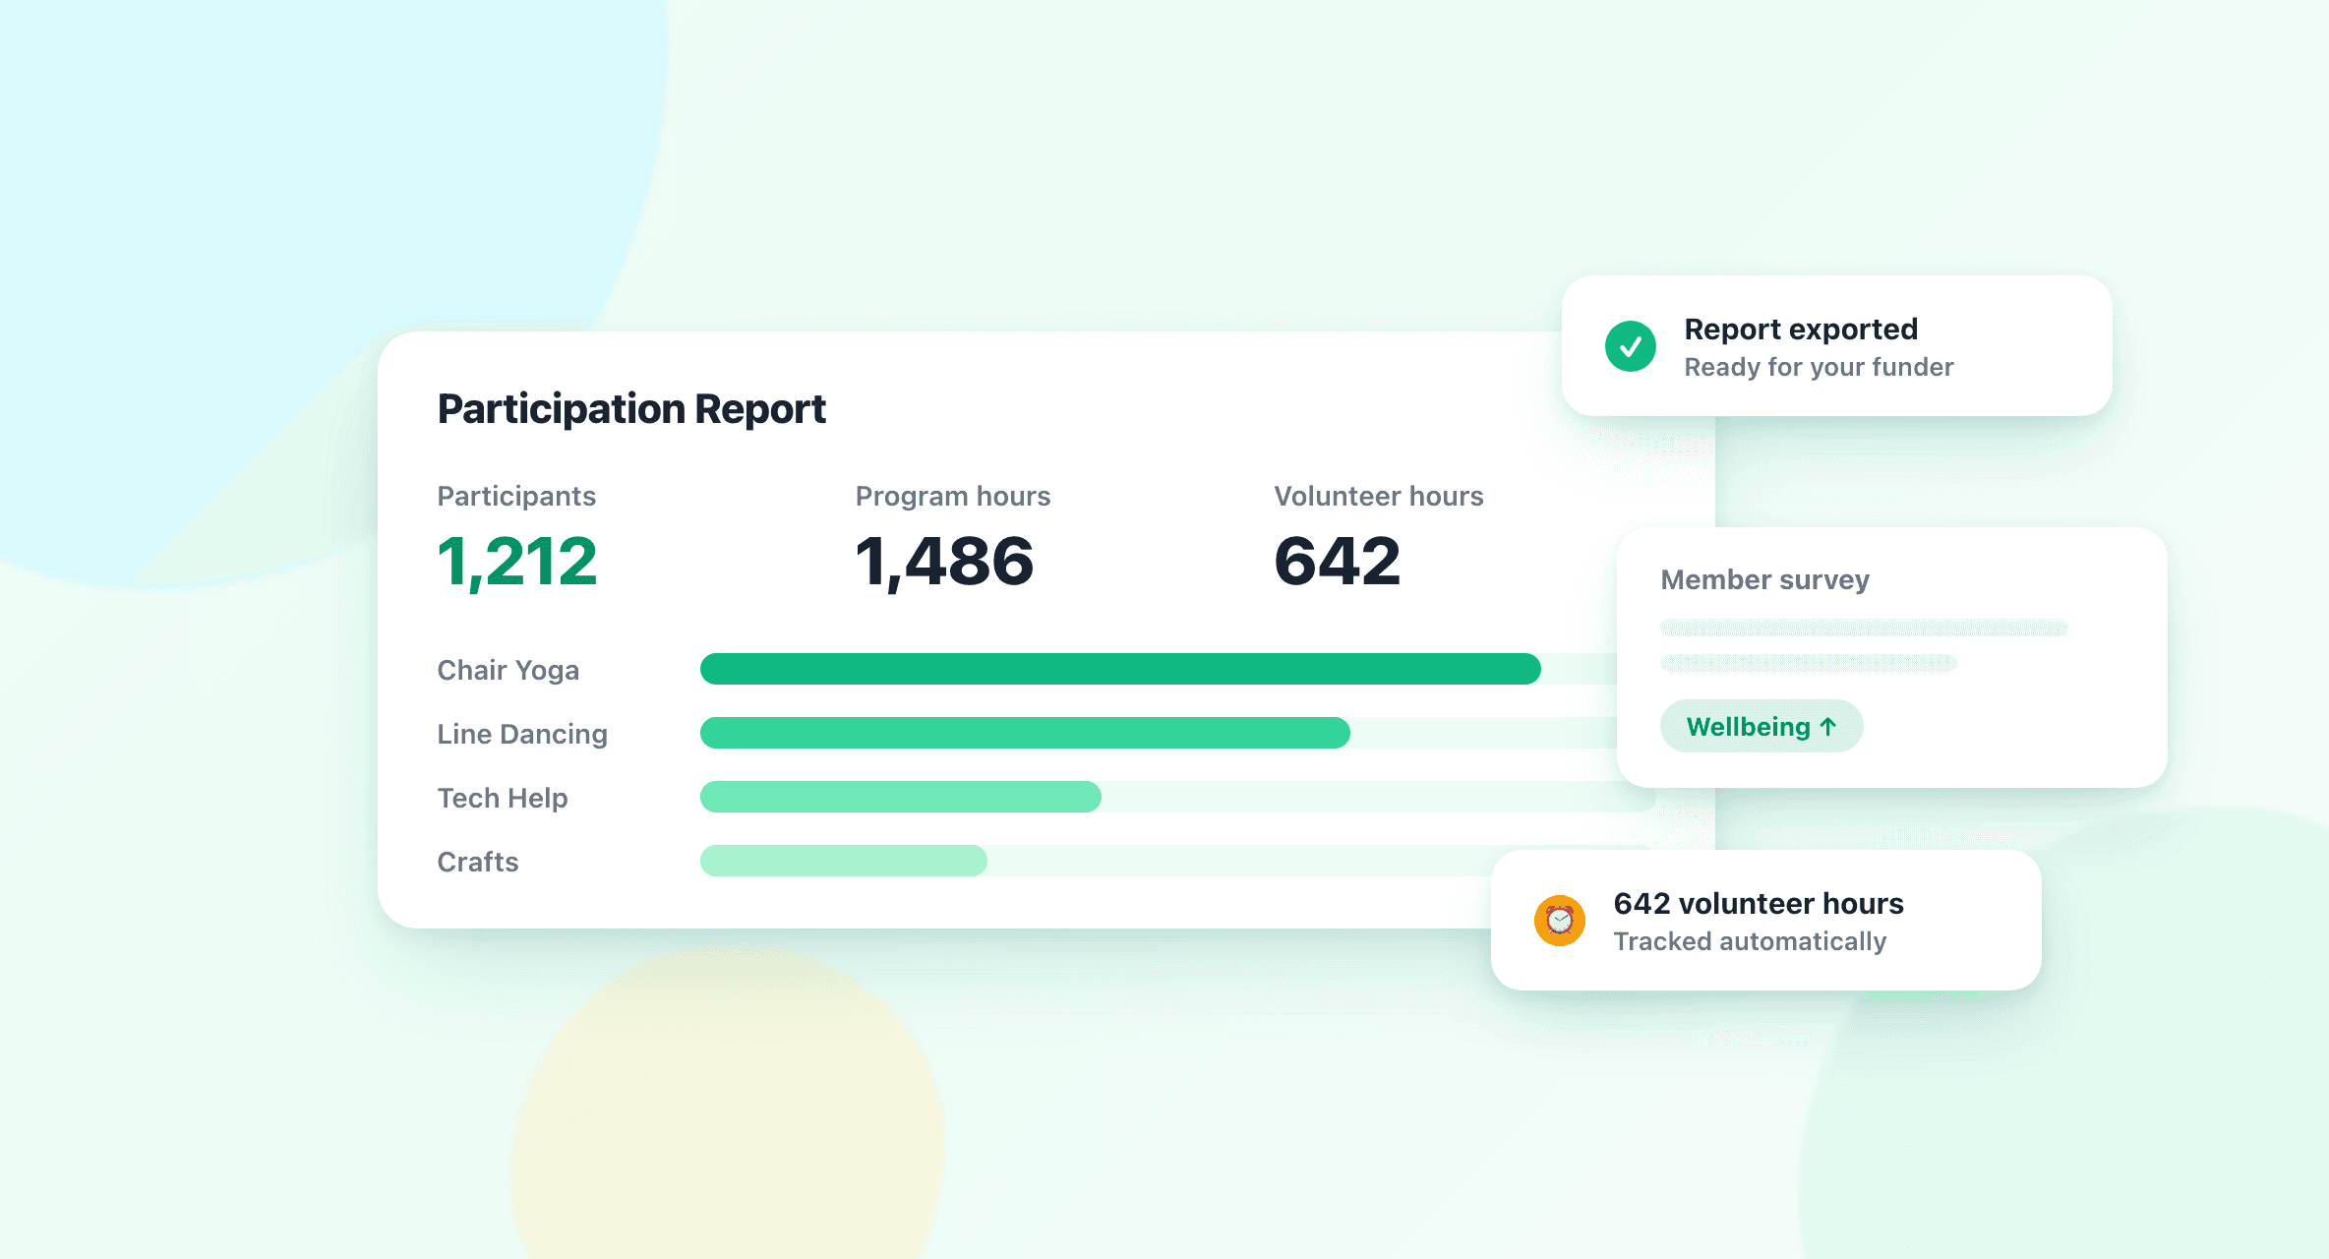Click the Ready for your funder text
The image size is (2329, 1259).
[1819, 368]
